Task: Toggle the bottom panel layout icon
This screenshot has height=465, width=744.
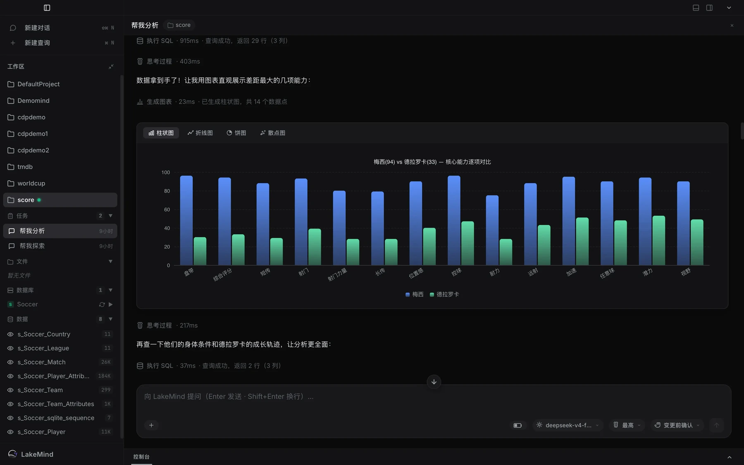Action: pyautogui.click(x=696, y=8)
